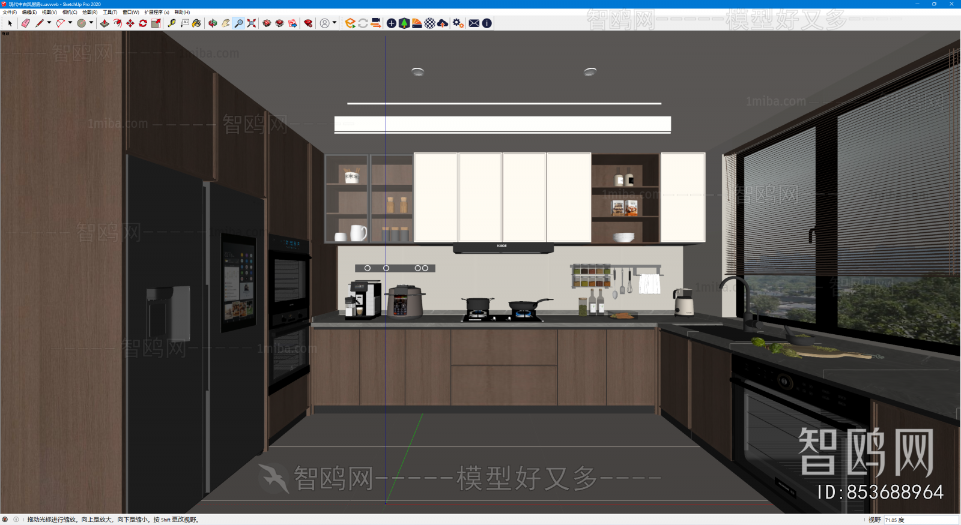Open the 视图(V) menu

(49, 12)
